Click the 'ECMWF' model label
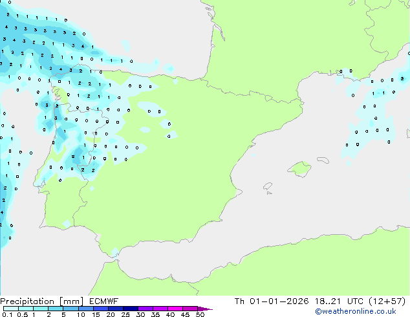410x317 pixels. pyautogui.click(x=104, y=301)
